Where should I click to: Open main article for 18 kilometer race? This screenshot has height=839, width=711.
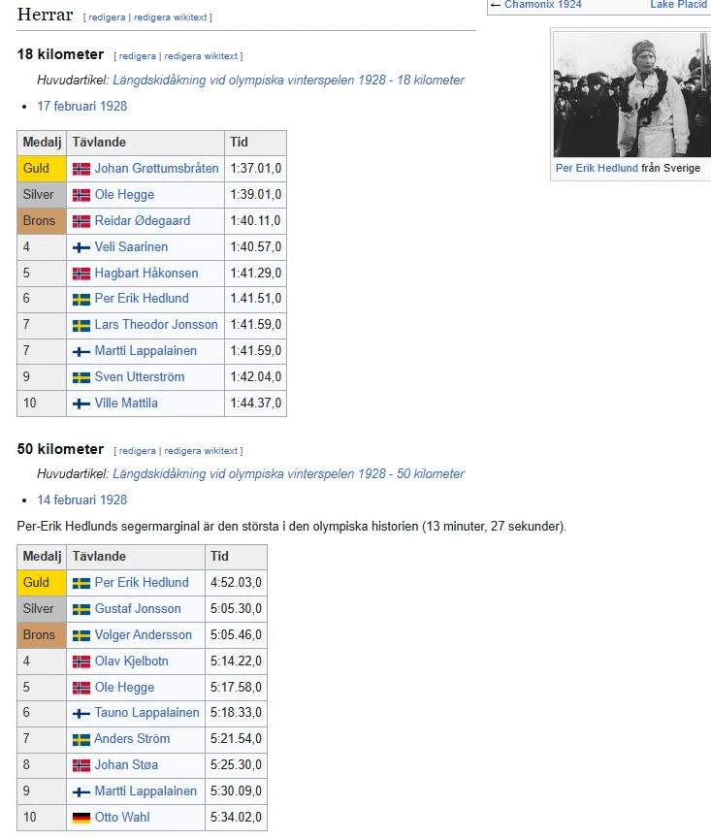point(288,81)
